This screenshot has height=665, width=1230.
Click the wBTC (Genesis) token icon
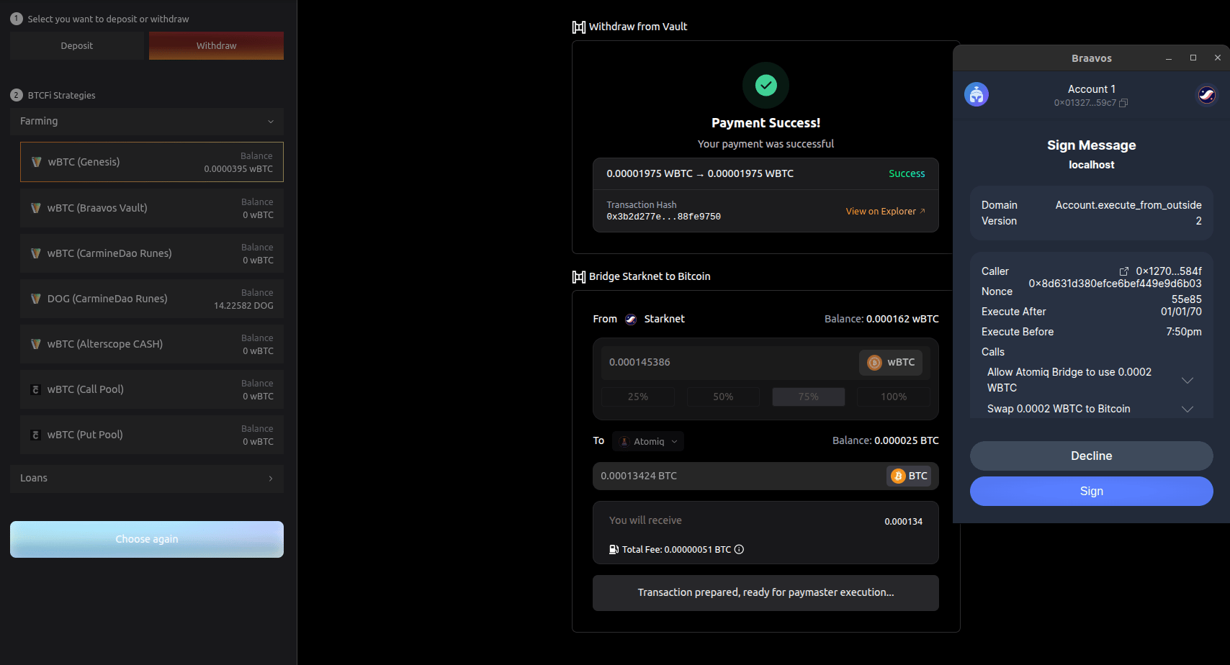[36, 162]
